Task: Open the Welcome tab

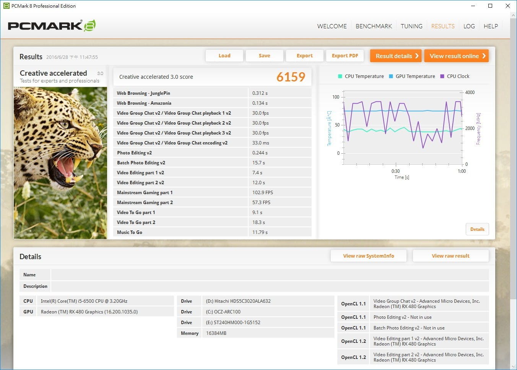Action: (332, 26)
